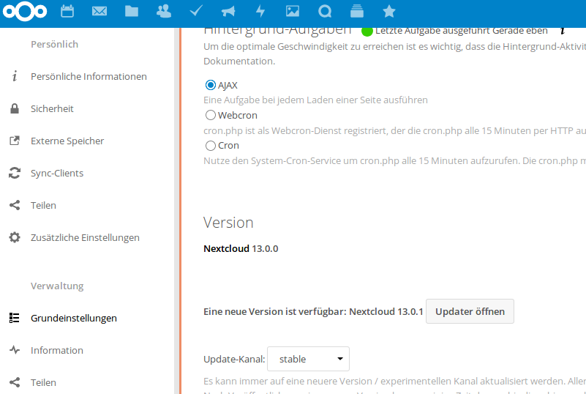
Task: Open the Mail app icon
Action: click(99, 11)
